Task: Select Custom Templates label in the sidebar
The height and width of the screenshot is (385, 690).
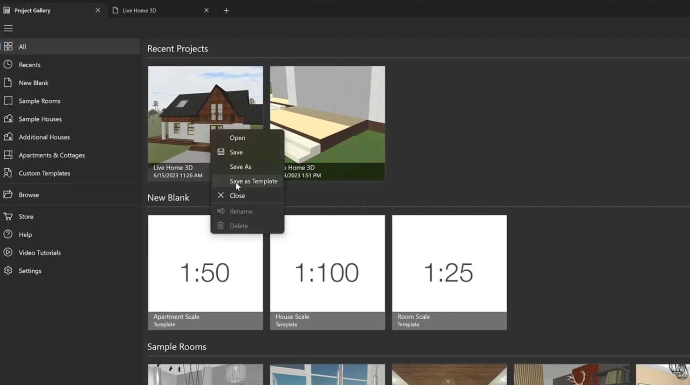Action: tap(44, 173)
